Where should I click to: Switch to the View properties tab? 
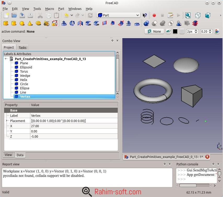[x=8, y=155]
